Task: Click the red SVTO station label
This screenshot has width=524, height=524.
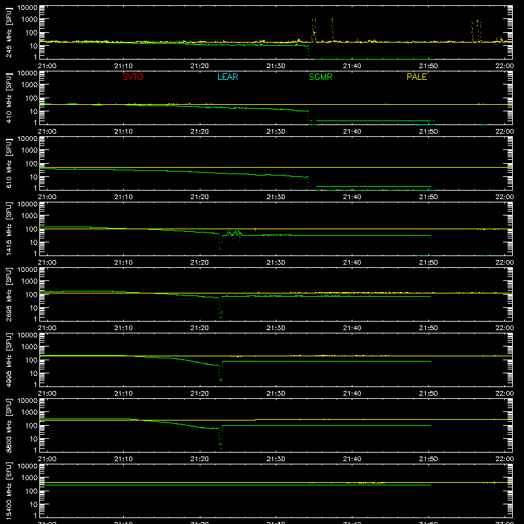Action: click(133, 77)
